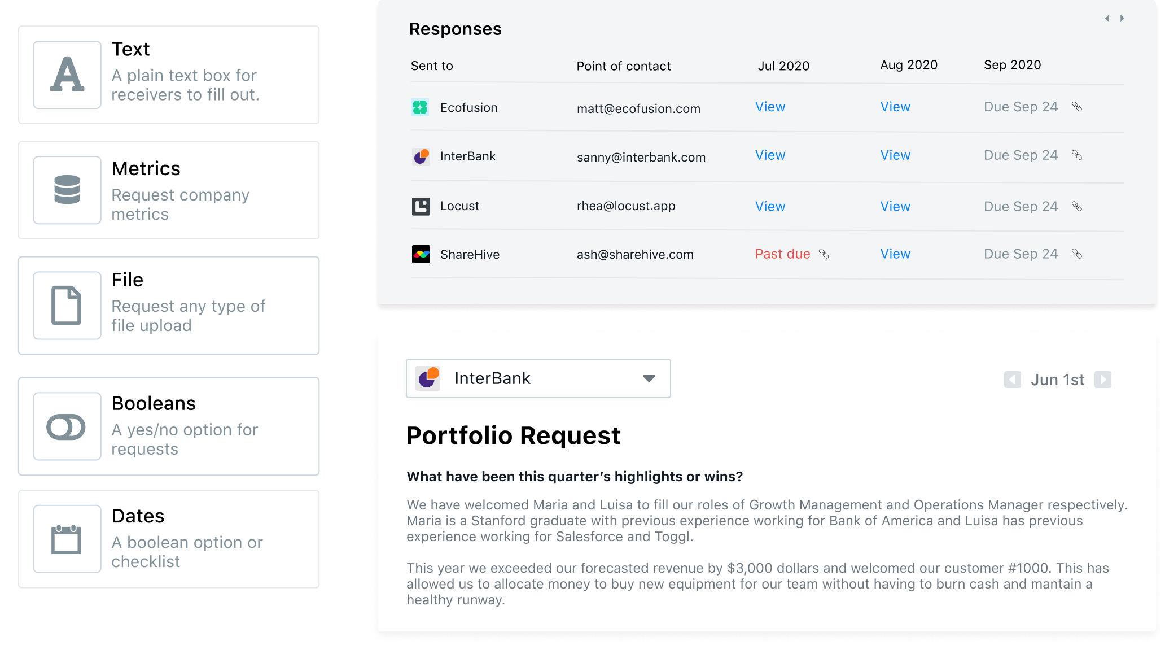Advance to next date after Jun 1st
This screenshot has height=645, width=1165.
1103,380
